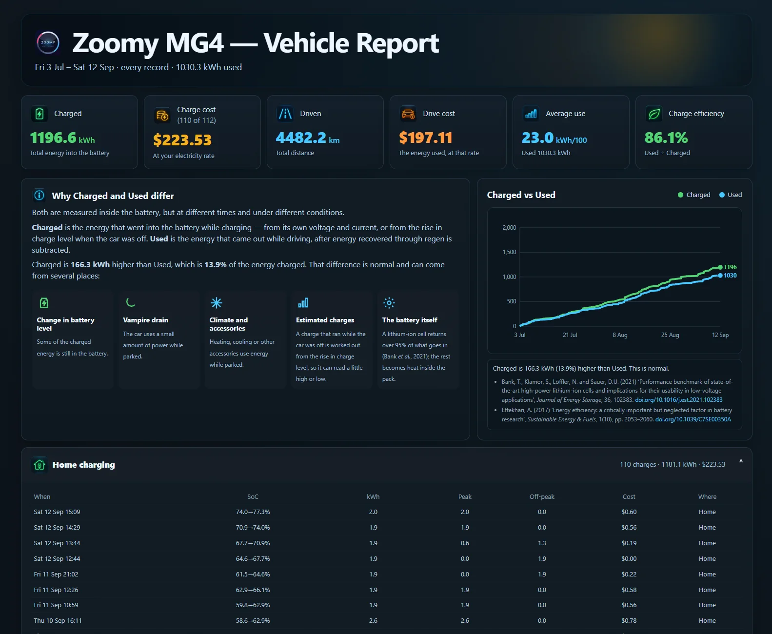Viewport: 772px width, 634px height.
Task: Click the $0.78 cost cell
Action: (629, 621)
